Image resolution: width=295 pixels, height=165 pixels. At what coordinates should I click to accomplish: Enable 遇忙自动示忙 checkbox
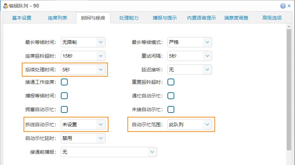click(x=171, y=96)
